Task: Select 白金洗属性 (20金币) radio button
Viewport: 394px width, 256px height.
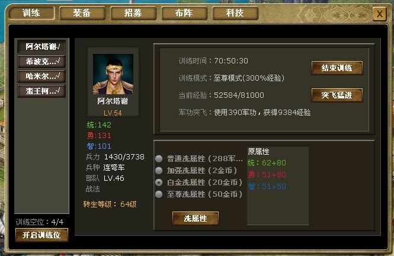Action: 159,183
